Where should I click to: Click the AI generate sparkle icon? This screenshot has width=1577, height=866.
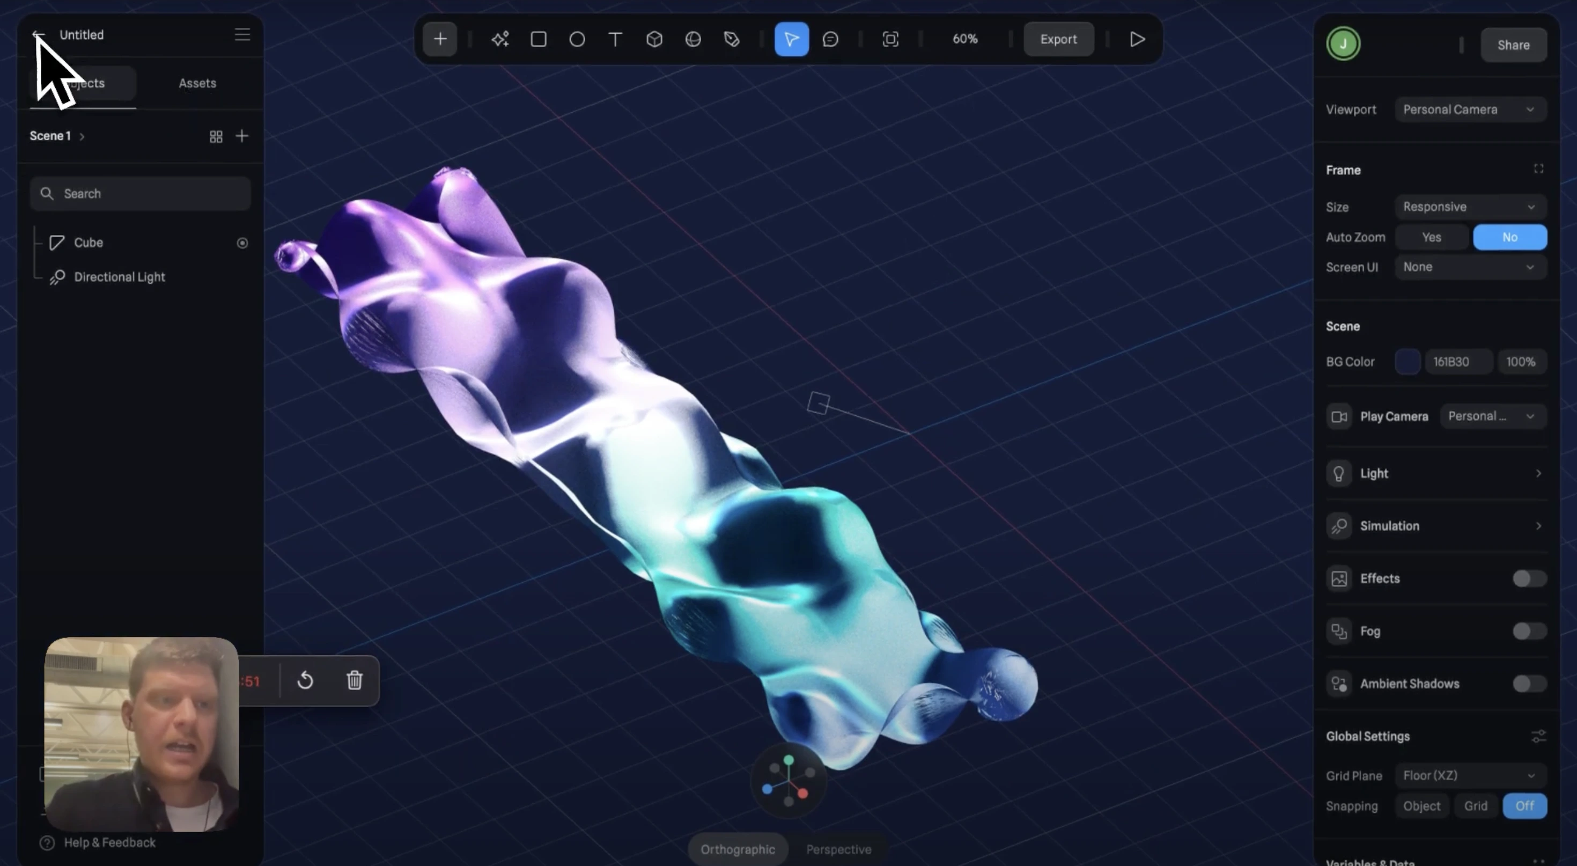500,39
